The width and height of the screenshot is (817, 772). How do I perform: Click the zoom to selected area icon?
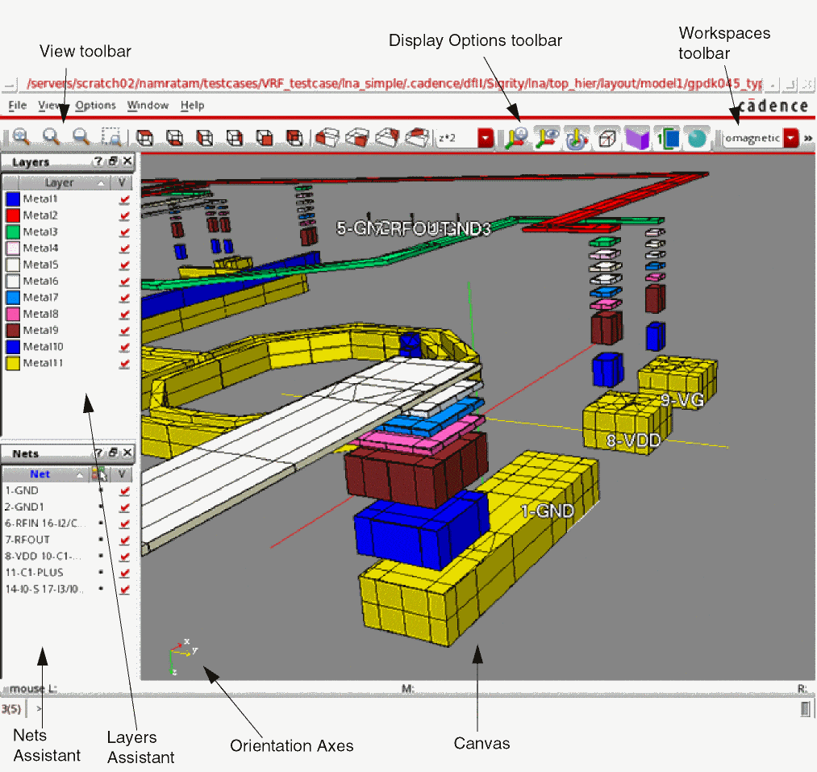coord(110,138)
